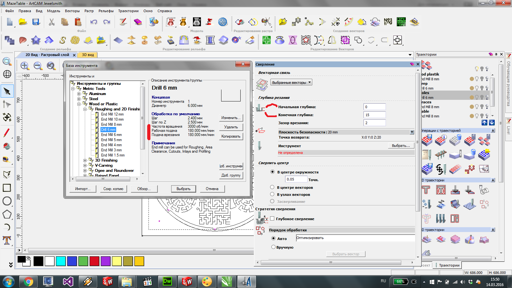
Task: Expand the Aluminum tool group
Action: (x=79, y=94)
